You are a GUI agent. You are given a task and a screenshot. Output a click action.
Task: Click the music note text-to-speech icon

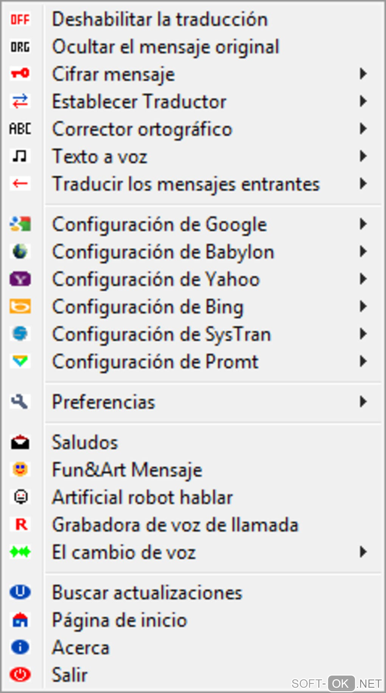coord(20,156)
